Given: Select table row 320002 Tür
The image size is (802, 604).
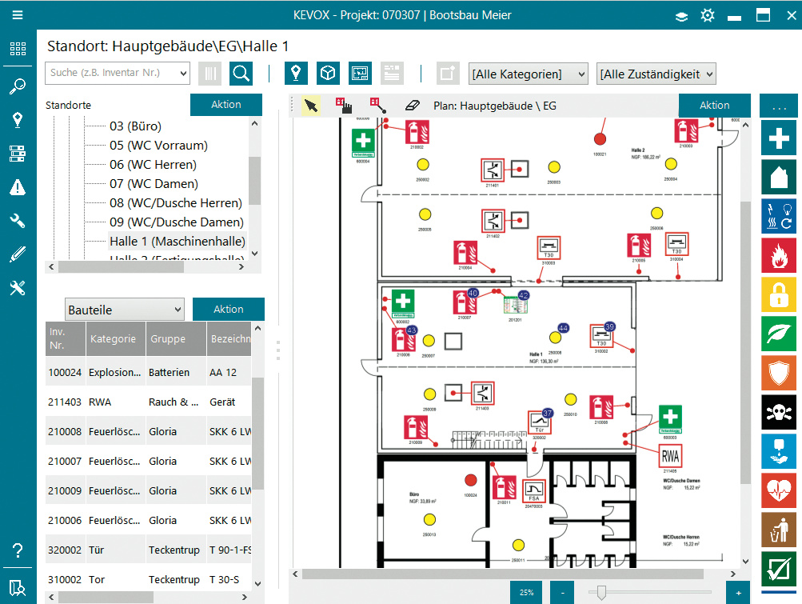Looking at the screenshot, I should click(149, 550).
